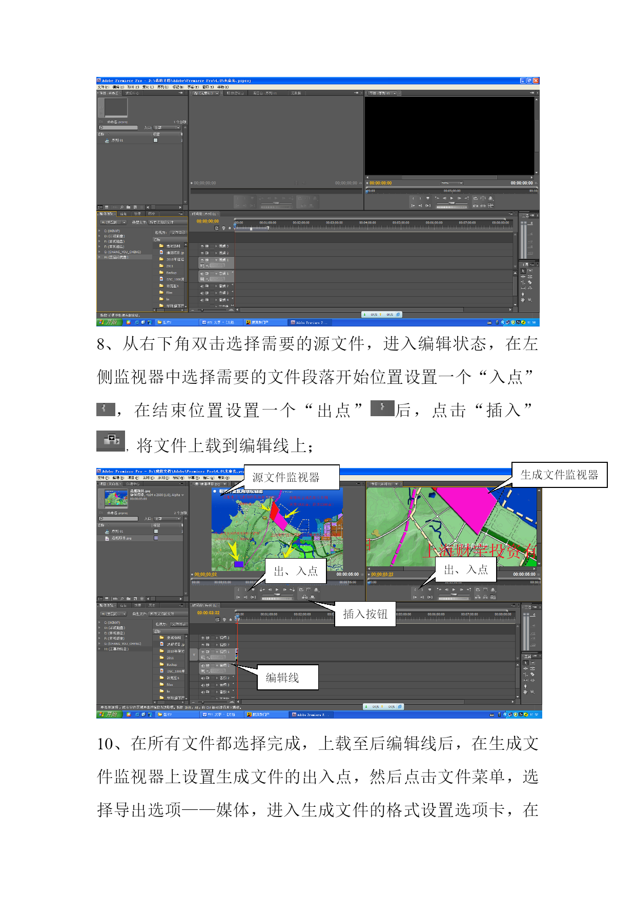Image resolution: width=636 pixels, height=899 pixels.
Task: Click the New Bin folder icon in second screenshot's project panel
Action: pyautogui.click(x=128, y=598)
